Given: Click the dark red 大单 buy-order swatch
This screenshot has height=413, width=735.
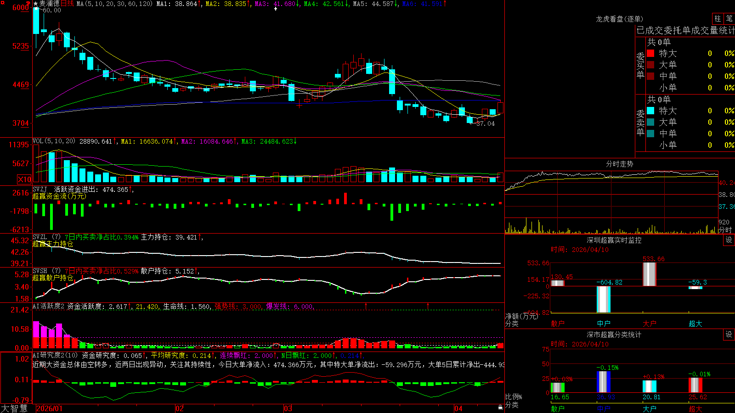Looking at the screenshot, I should 650,65.
